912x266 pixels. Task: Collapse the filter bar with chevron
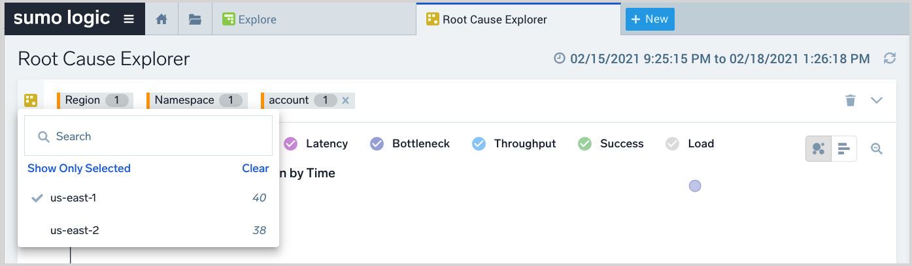tap(877, 100)
